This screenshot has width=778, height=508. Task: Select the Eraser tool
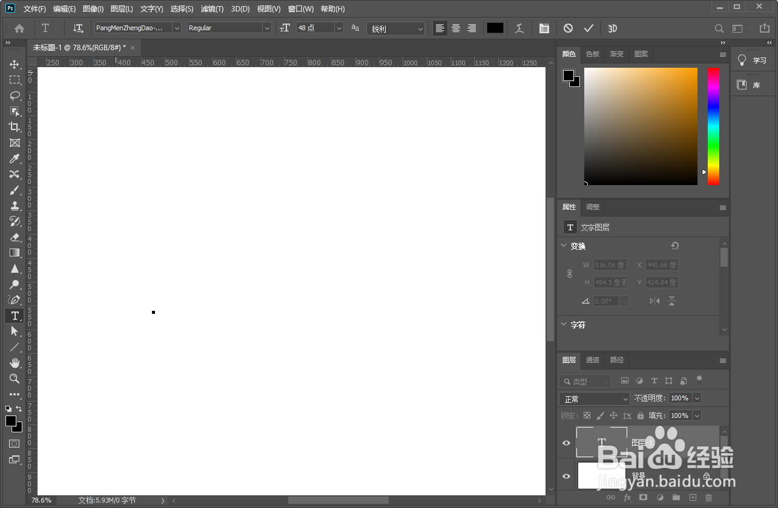[15, 237]
